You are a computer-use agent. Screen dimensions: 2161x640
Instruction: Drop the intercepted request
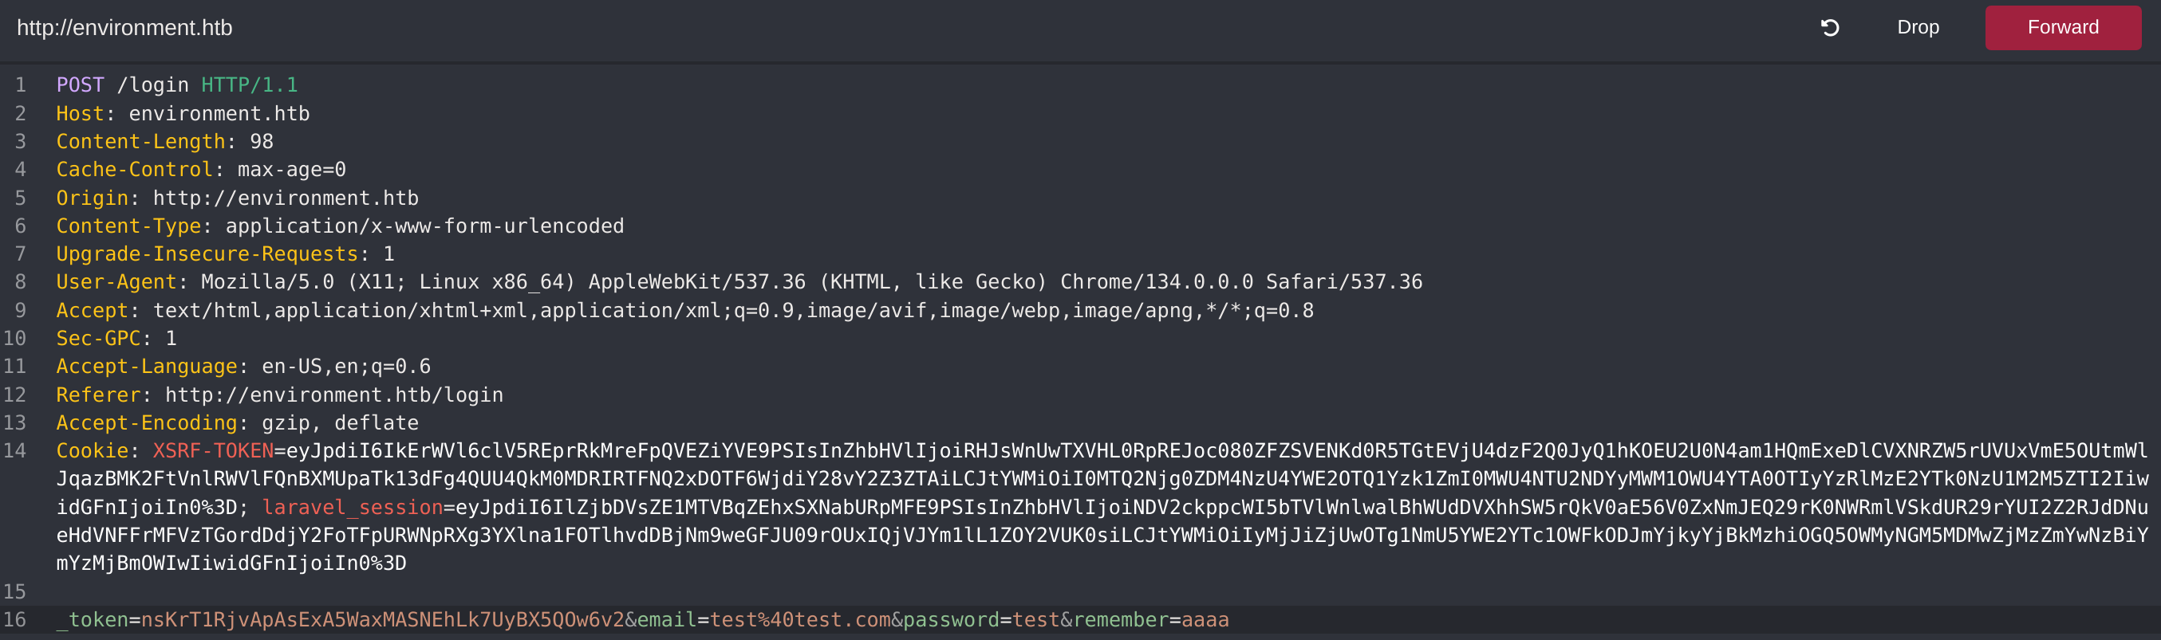coord(1918,28)
